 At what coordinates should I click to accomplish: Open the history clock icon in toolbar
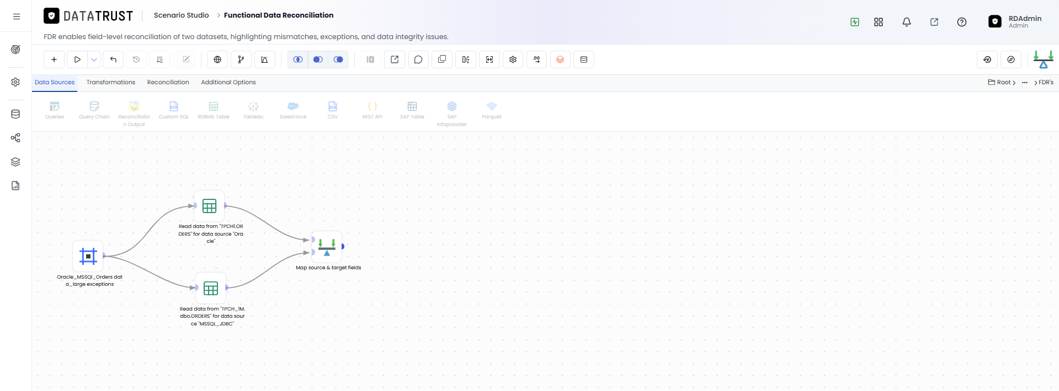[136, 59]
